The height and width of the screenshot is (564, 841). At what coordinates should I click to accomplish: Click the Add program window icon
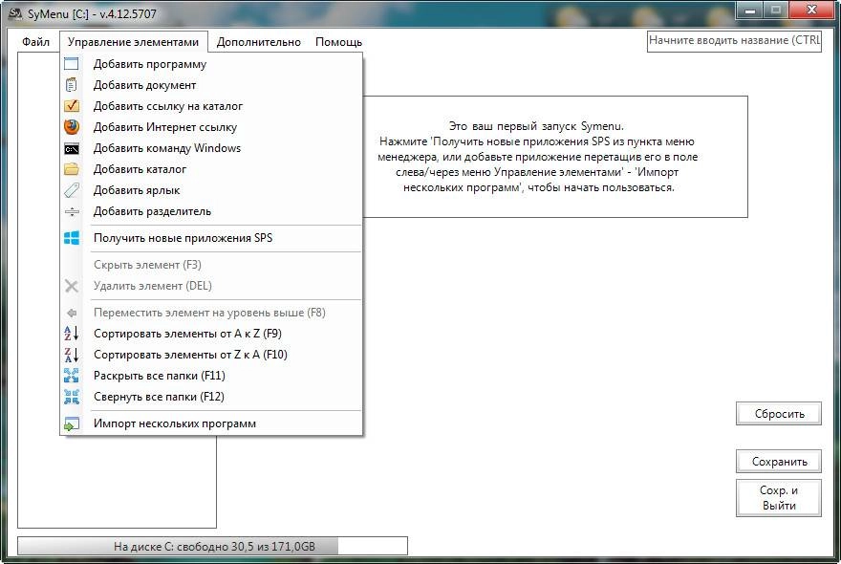(x=72, y=64)
